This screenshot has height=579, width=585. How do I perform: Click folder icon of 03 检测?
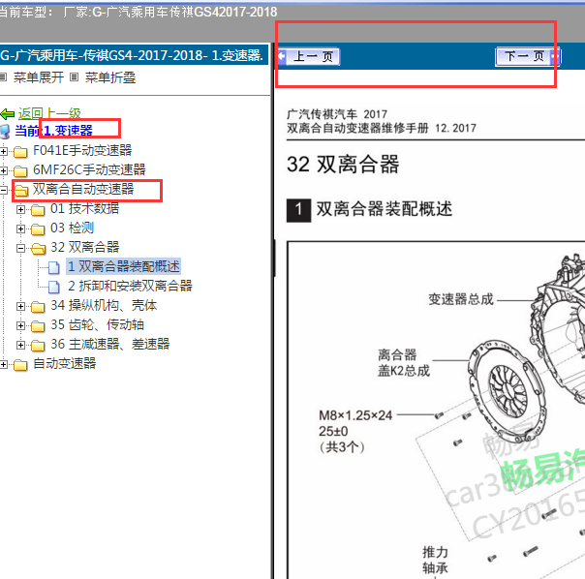(38, 229)
